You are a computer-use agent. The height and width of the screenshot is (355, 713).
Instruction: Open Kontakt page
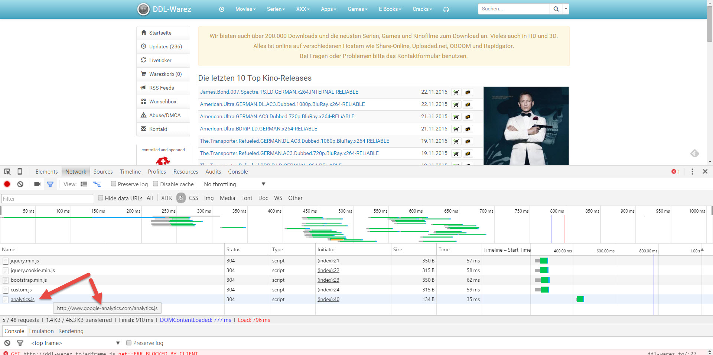(x=163, y=129)
